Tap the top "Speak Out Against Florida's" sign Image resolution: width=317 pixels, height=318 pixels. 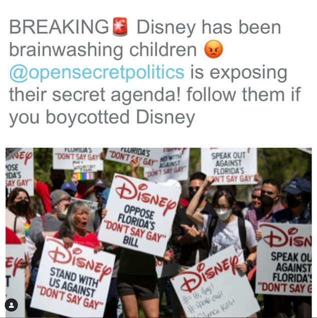pos(229,166)
